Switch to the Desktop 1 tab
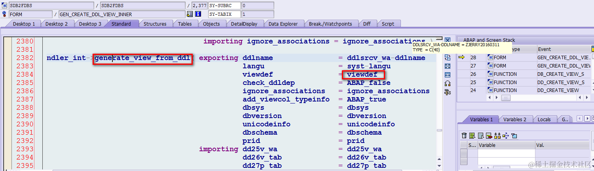 [24, 24]
